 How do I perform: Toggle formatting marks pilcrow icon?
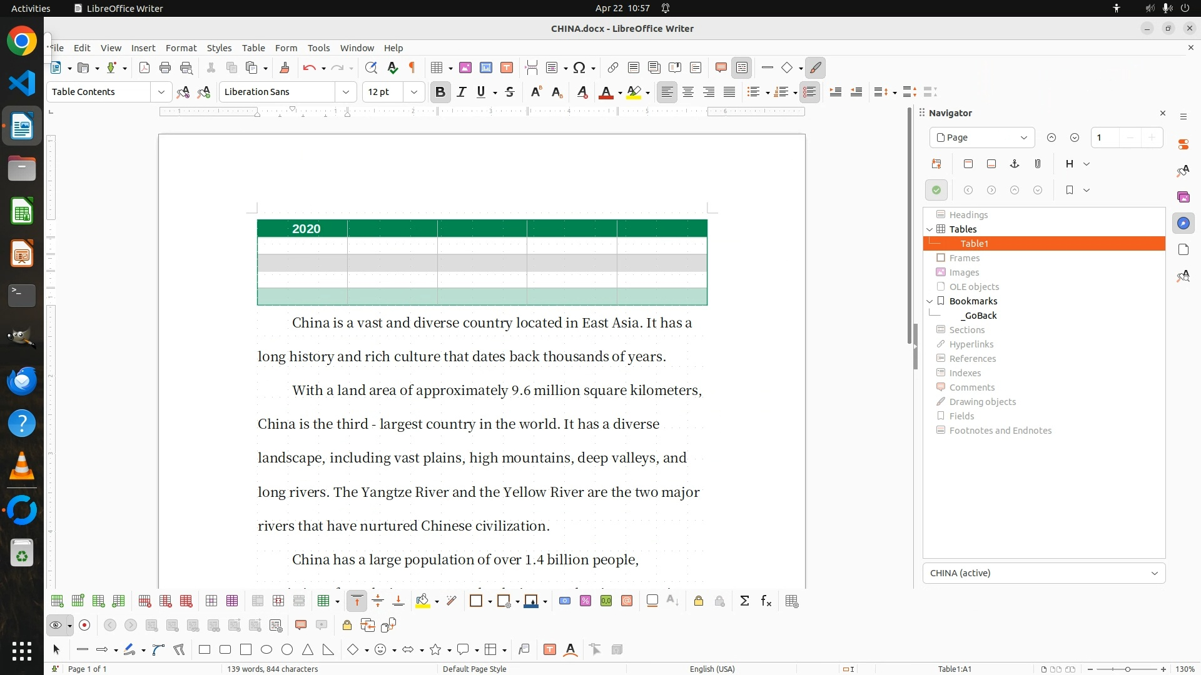pos(412,68)
